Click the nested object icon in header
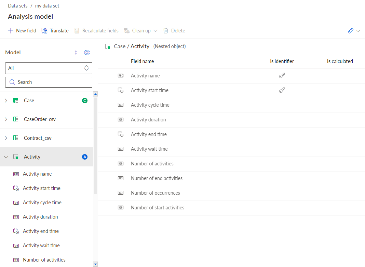Viewport: 365px width, 267px height. pos(108,46)
